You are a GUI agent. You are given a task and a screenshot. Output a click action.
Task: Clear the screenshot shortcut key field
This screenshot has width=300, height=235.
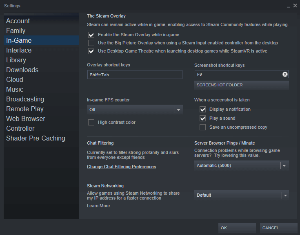tap(285, 75)
